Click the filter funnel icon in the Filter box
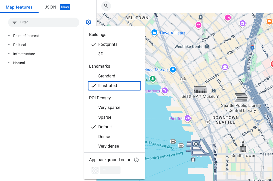This screenshot has width=273, height=181. click(x=15, y=22)
